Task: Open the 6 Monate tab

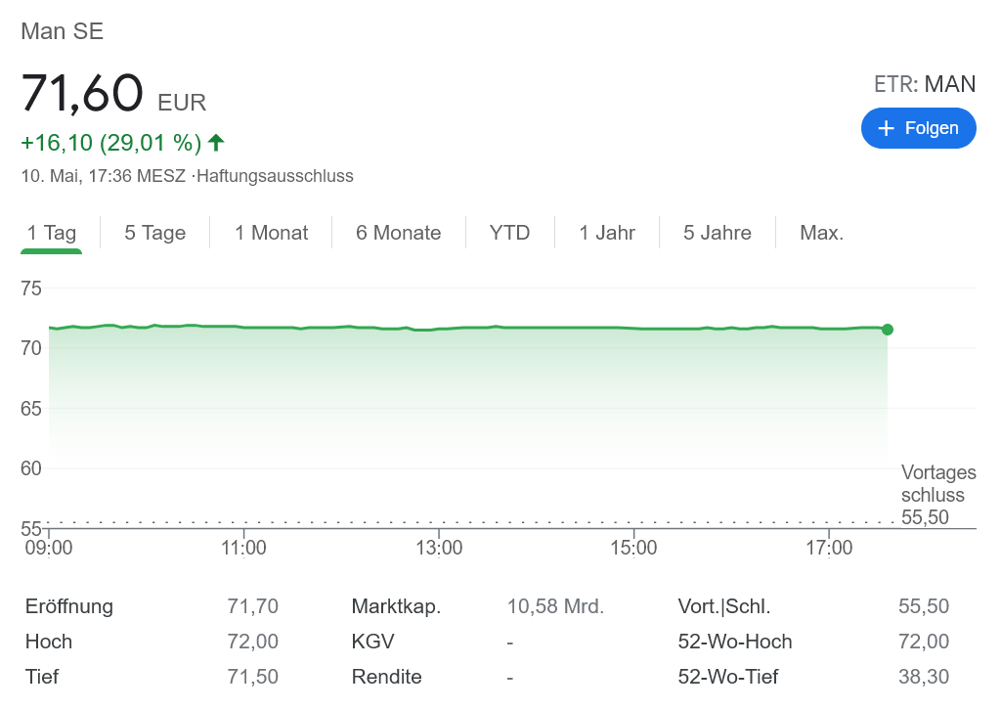Action: (398, 233)
